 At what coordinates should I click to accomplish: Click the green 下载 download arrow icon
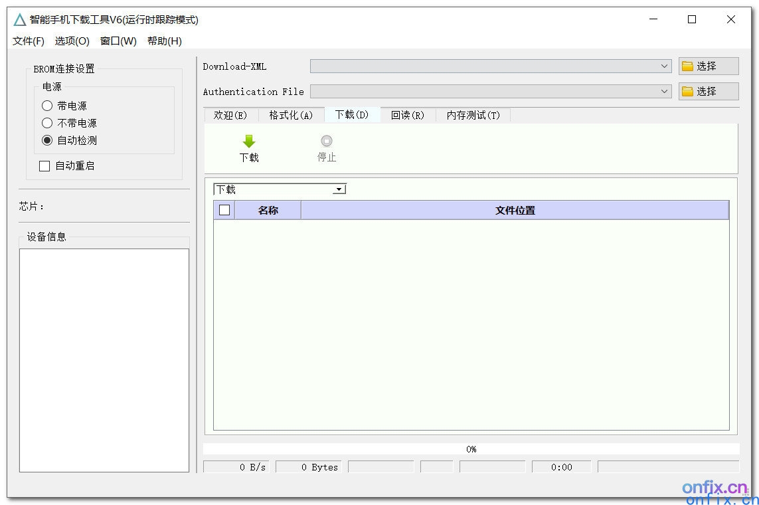pyautogui.click(x=248, y=141)
